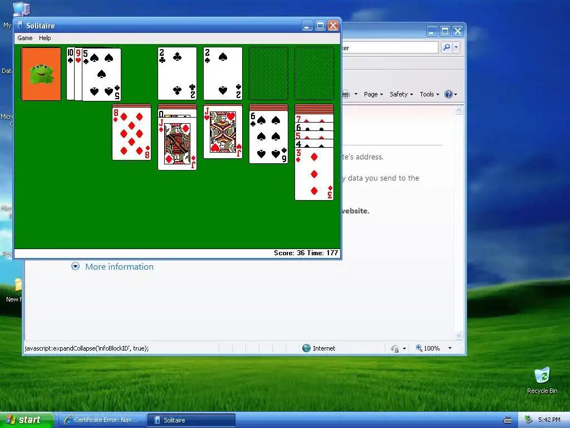Image resolution: width=570 pixels, height=428 pixels.
Task: Click the More information link
Action: [119, 267]
